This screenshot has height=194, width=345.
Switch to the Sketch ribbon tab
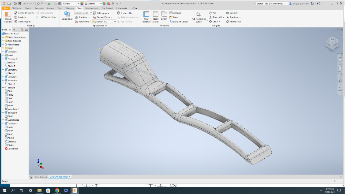click(x=28, y=8)
